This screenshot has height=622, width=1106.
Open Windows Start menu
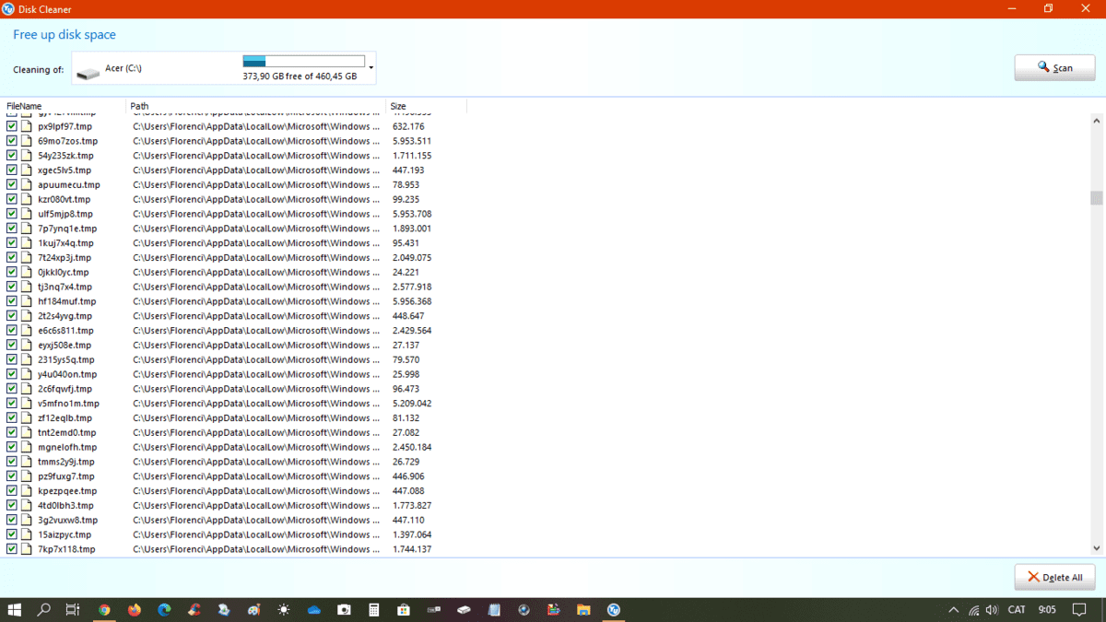(15, 610)
